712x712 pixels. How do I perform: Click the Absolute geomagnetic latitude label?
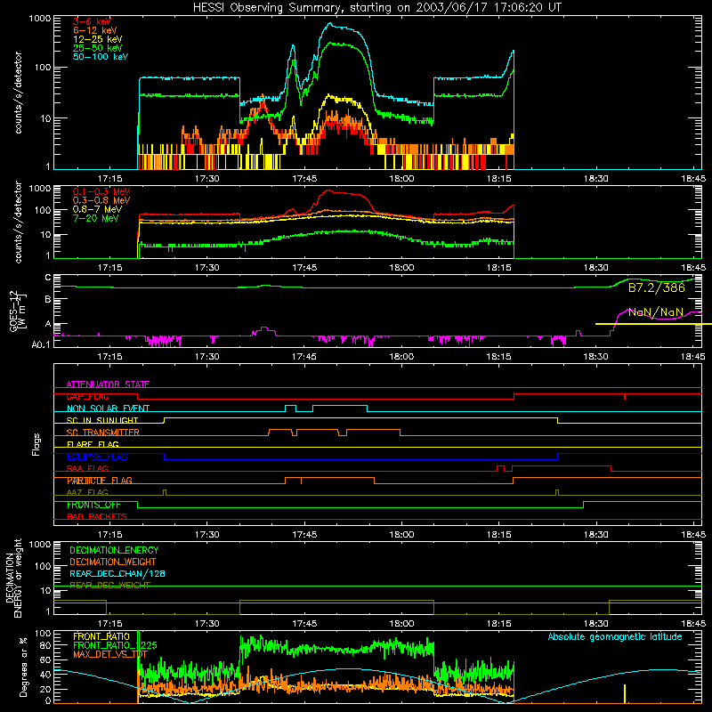(615, 637)
